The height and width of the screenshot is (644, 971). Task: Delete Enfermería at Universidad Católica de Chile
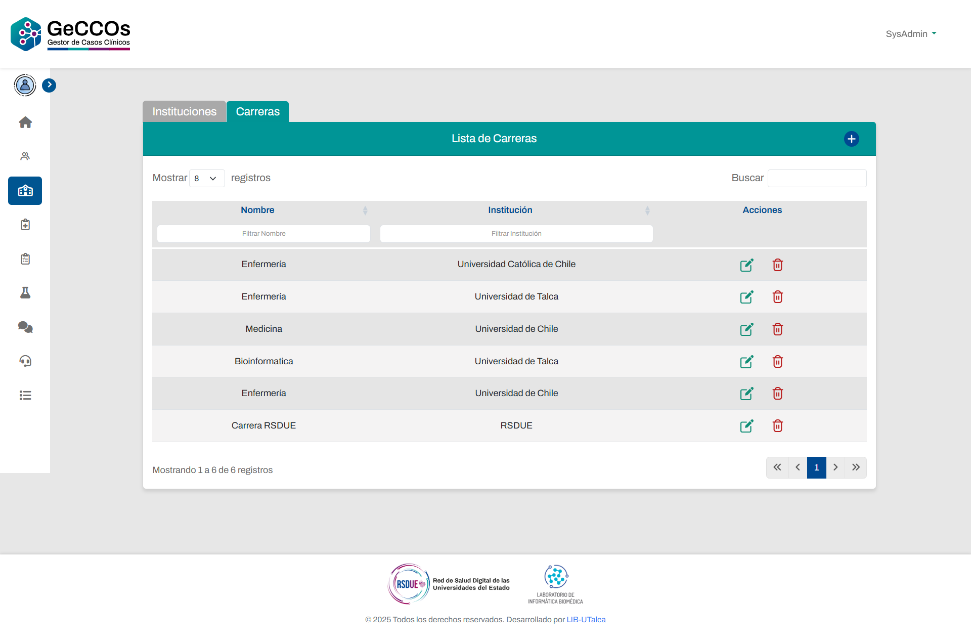(778, 265)
